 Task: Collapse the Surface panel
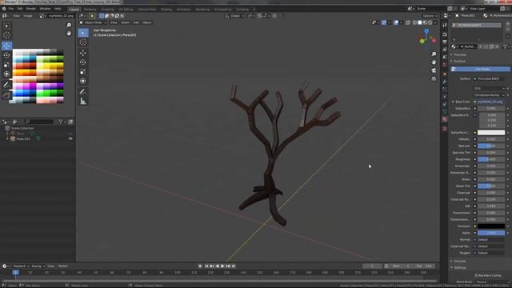click(459, 61)
